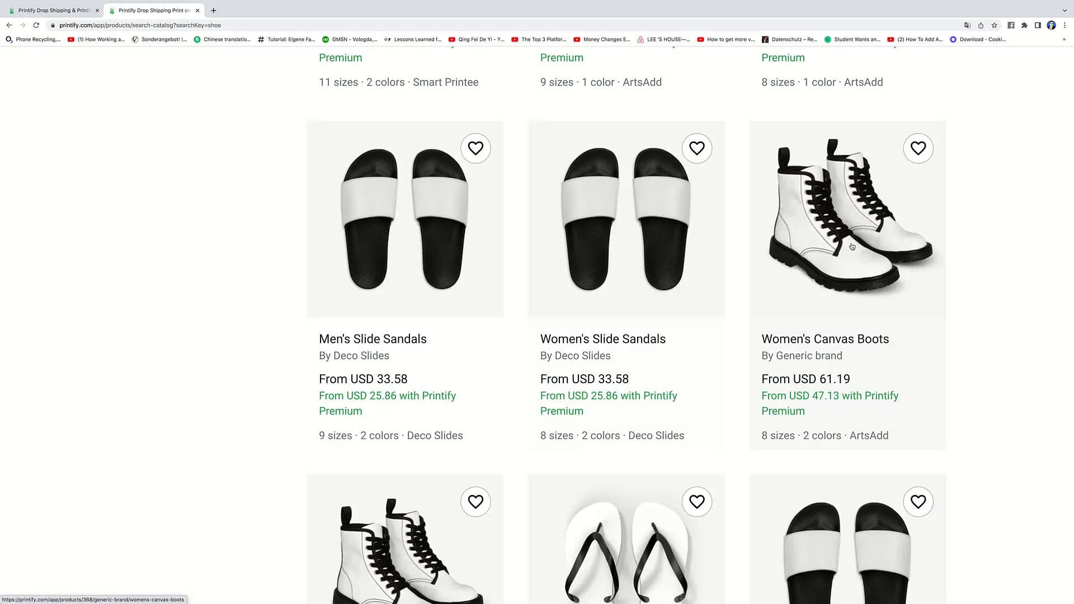Toggle heart on bottom-row slide sandals card
This screenshot has width=1074, height=604.
click(918, 502)
